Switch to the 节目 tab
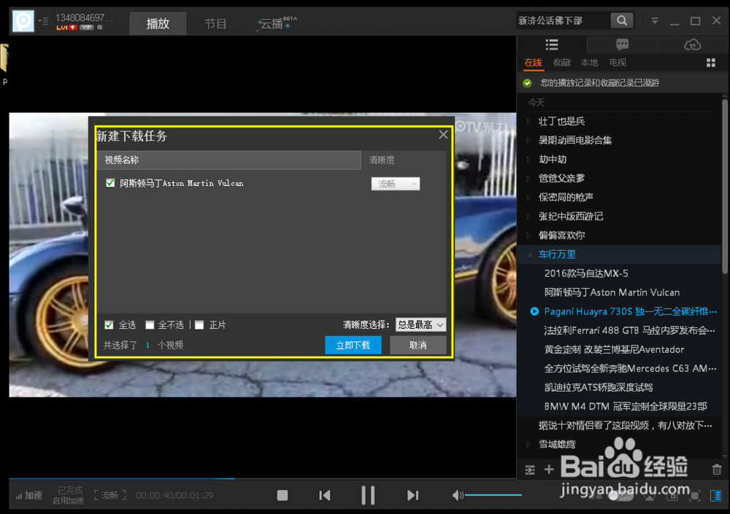Viewport: 730px width, 514px height. 215,24
